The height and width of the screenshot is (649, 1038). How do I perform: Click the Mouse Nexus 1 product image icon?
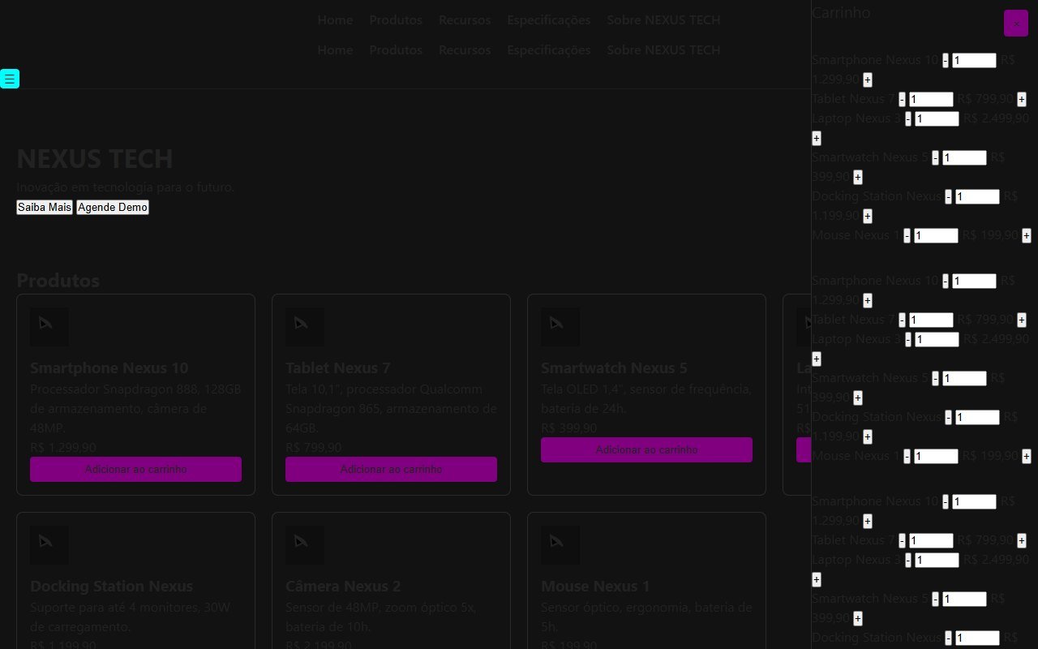(560, 545)
